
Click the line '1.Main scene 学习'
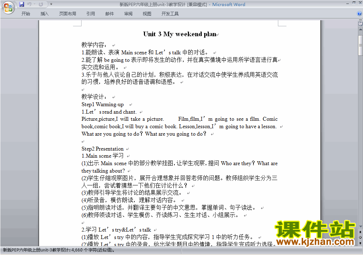point(102,156)
